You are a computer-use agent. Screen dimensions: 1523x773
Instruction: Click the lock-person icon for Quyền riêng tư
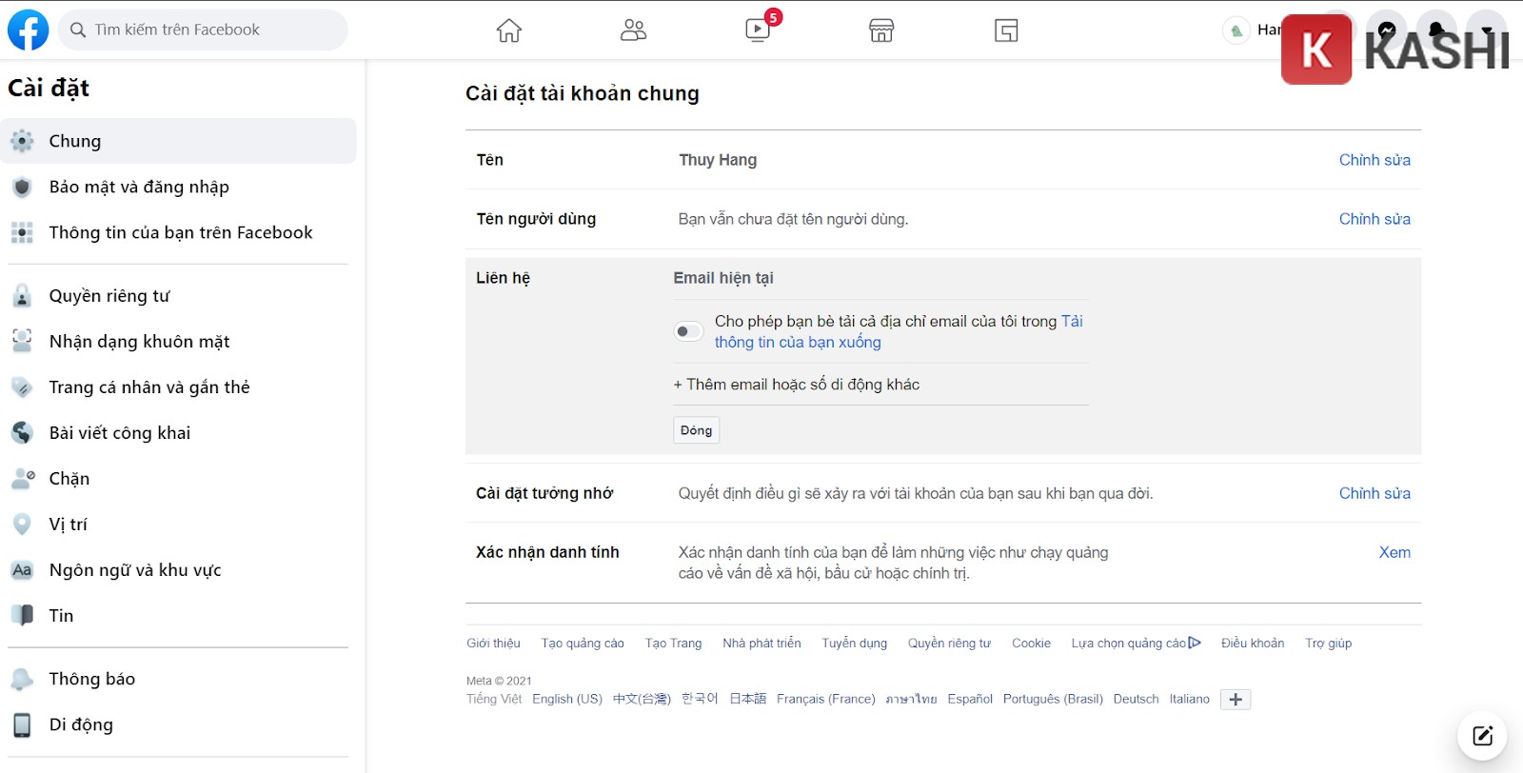22,296
